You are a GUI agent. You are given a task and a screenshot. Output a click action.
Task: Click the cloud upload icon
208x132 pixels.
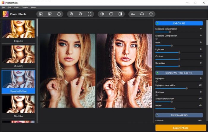[x=142, y=14]
